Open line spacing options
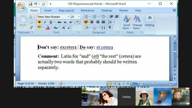Viewport: 192px width, 108px height. click(x=111, y=22)
